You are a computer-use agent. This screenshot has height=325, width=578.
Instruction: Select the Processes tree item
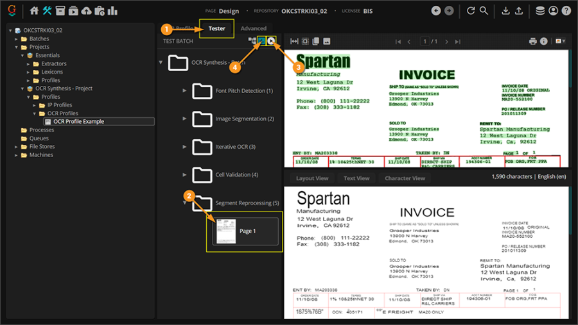(42, 130)
